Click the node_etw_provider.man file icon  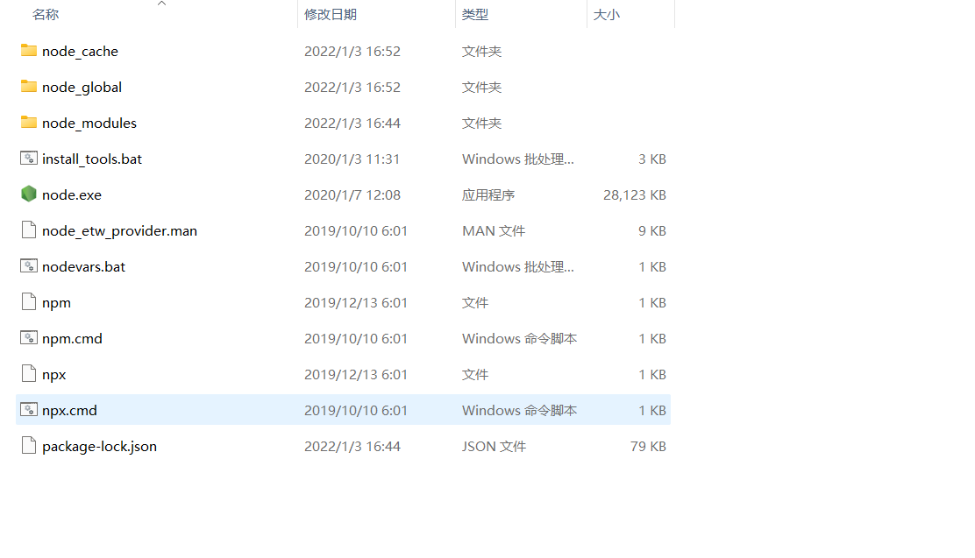click(x=29, y=230)
